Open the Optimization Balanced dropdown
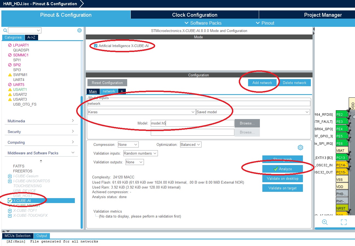Viewport: 355px width, 246px height. click(191, 144)
